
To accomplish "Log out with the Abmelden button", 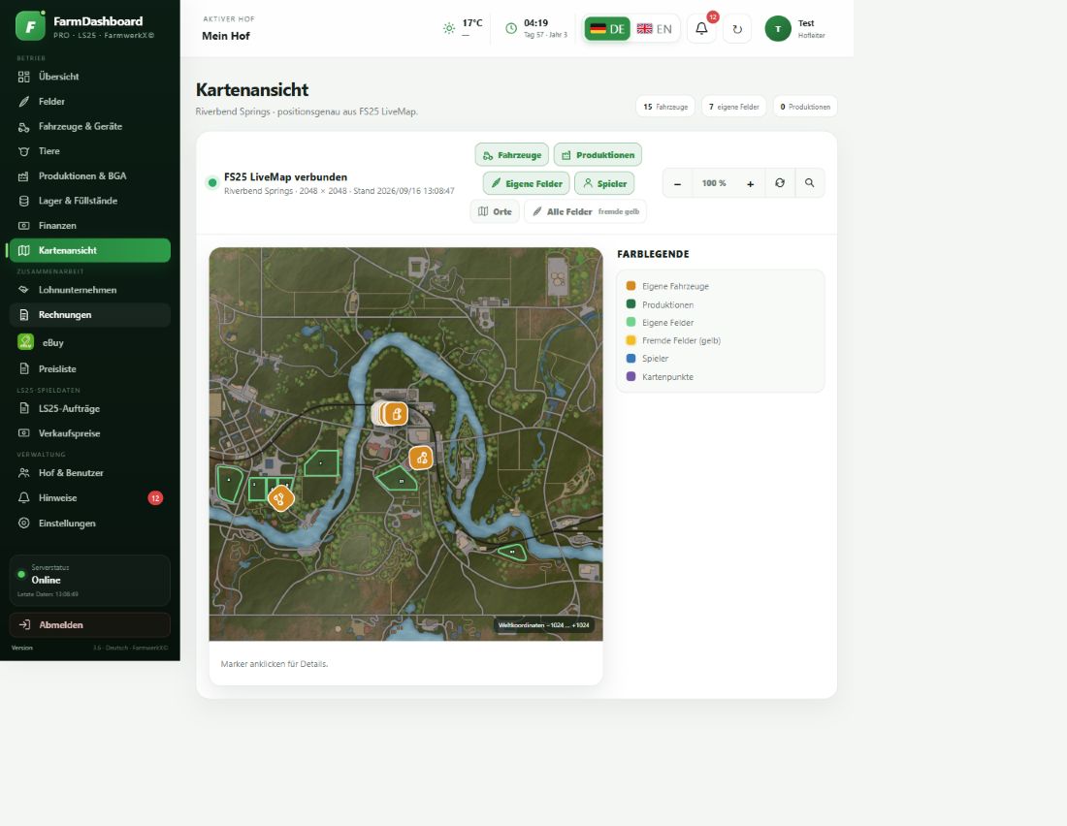I will pos(90,624).
